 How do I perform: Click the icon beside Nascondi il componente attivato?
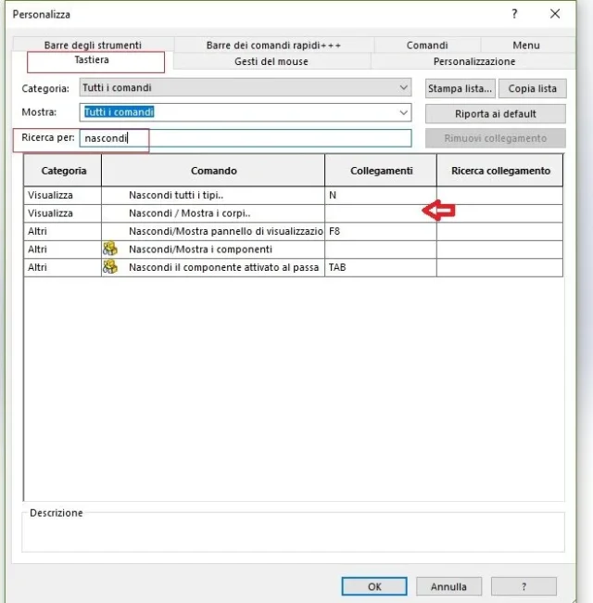tap(109, 267)
